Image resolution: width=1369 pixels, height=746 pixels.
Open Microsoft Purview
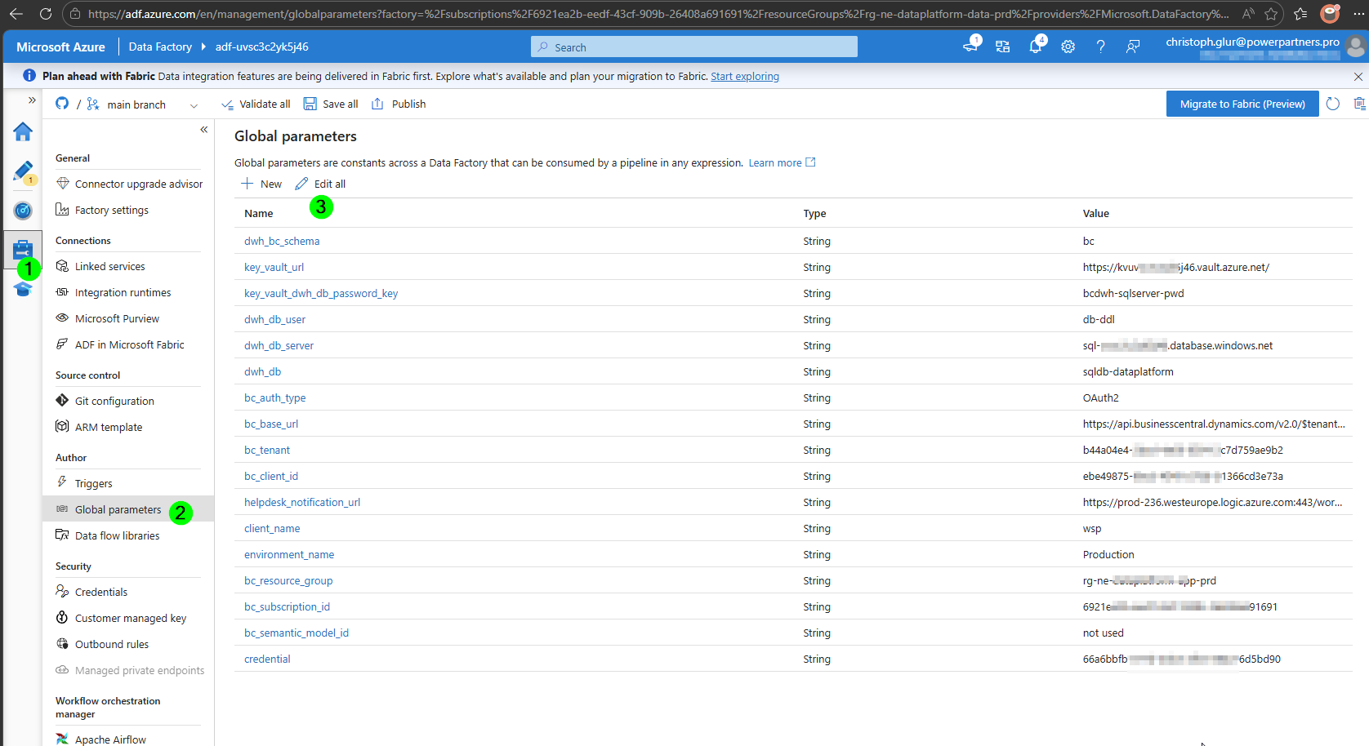click(x=107, y=319)
